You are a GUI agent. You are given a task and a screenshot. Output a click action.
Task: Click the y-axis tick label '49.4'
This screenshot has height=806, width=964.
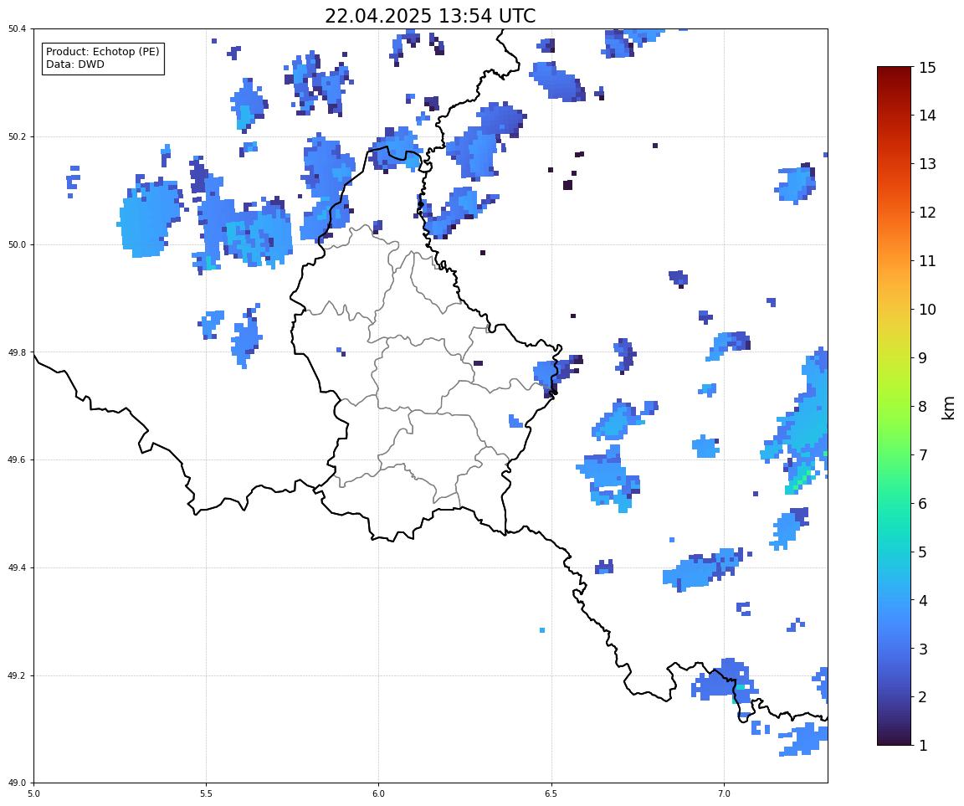point(18,568)
